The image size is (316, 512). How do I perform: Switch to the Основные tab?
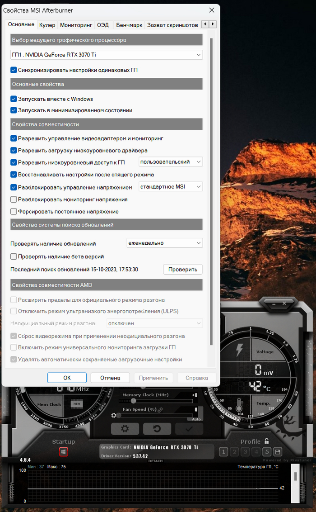click(21, 24)
